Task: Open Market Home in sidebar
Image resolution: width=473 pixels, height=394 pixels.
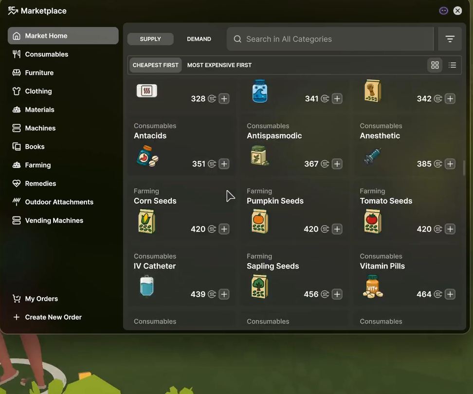Action: click(63, 36)
